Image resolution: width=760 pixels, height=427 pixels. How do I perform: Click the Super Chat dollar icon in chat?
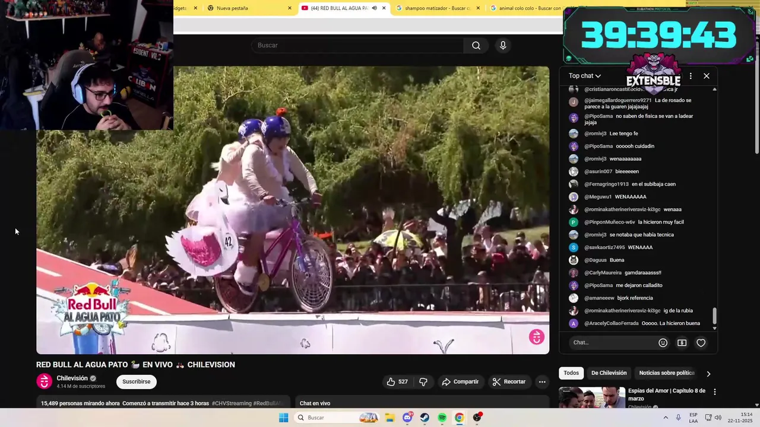click(x=682, y=343)
